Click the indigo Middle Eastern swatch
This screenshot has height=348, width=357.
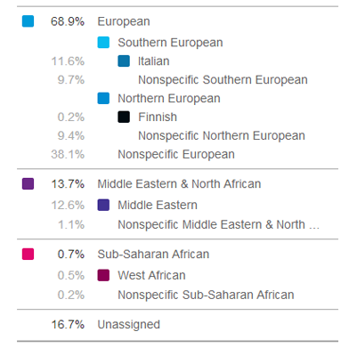tap(103, 205)
